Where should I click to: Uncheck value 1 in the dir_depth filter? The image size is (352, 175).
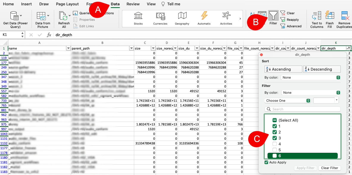pyautogui.click(x=274, y=126)
